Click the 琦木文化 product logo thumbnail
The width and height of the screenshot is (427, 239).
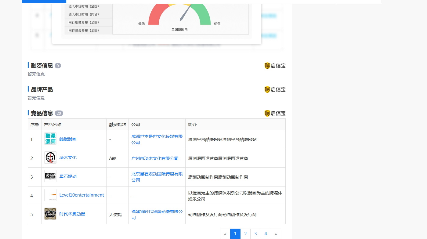click(50, 158)
